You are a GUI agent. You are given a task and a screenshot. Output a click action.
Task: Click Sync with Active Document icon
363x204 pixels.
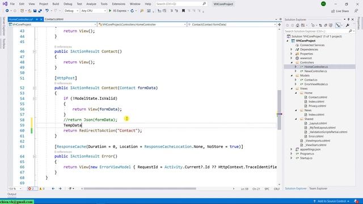(x=320, y=25)
